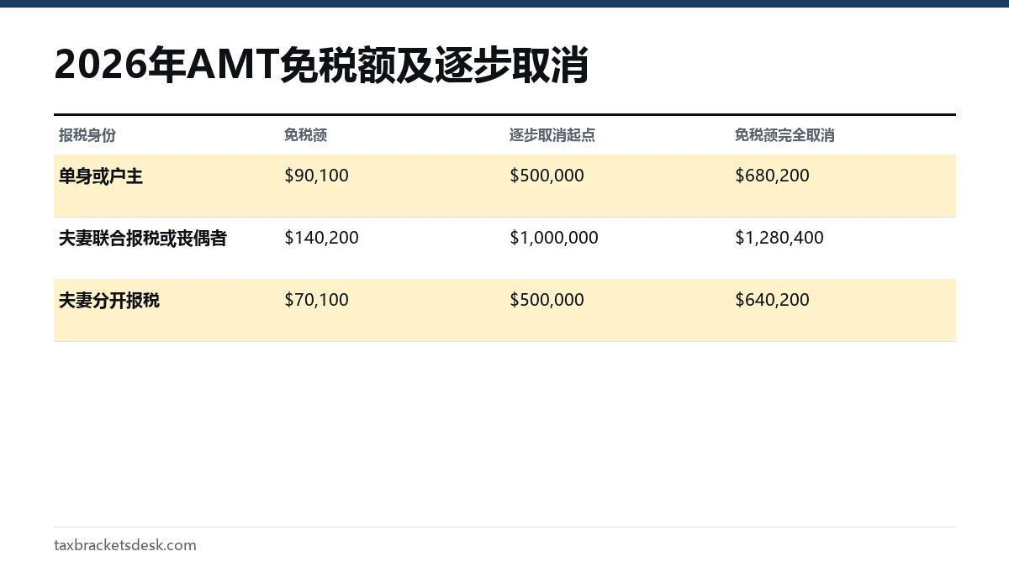Viewport: 1009px width, 567px height.
Task: Click the 夫妻联合报税或丧偶者 row label
Action: [x=143, y=239]
